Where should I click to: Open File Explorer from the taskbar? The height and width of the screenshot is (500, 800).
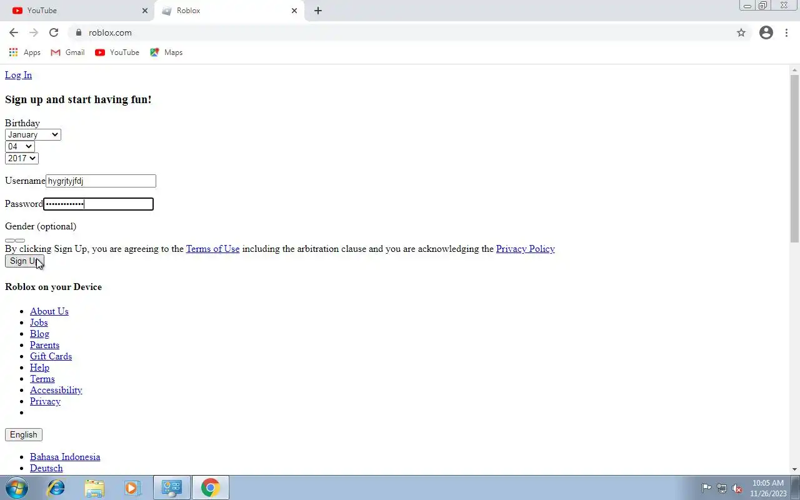point(94,487)
